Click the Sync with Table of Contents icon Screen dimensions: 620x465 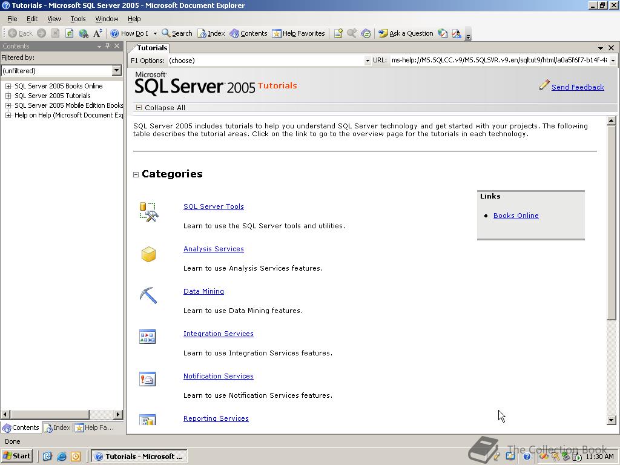click(x=366, y=34)
